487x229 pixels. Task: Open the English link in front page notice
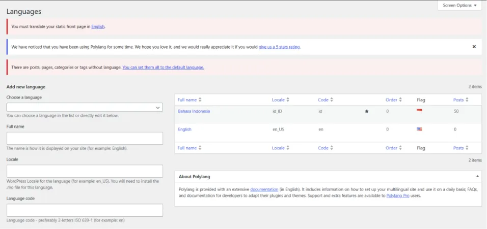click(98, 26)
